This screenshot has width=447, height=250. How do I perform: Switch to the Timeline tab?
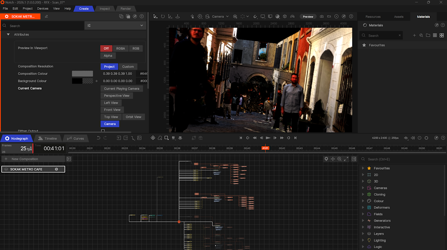point(47,138)
